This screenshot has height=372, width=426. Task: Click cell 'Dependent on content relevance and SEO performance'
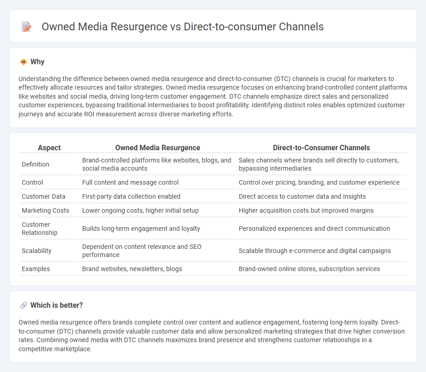[x=158, y=251]
